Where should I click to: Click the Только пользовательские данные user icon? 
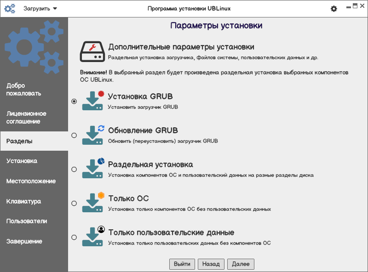pos(101,229)
